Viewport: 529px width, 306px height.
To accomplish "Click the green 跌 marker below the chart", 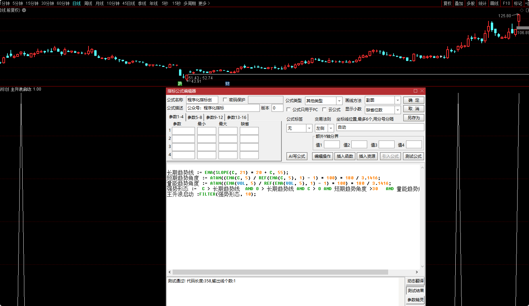I will pos(180,83).
